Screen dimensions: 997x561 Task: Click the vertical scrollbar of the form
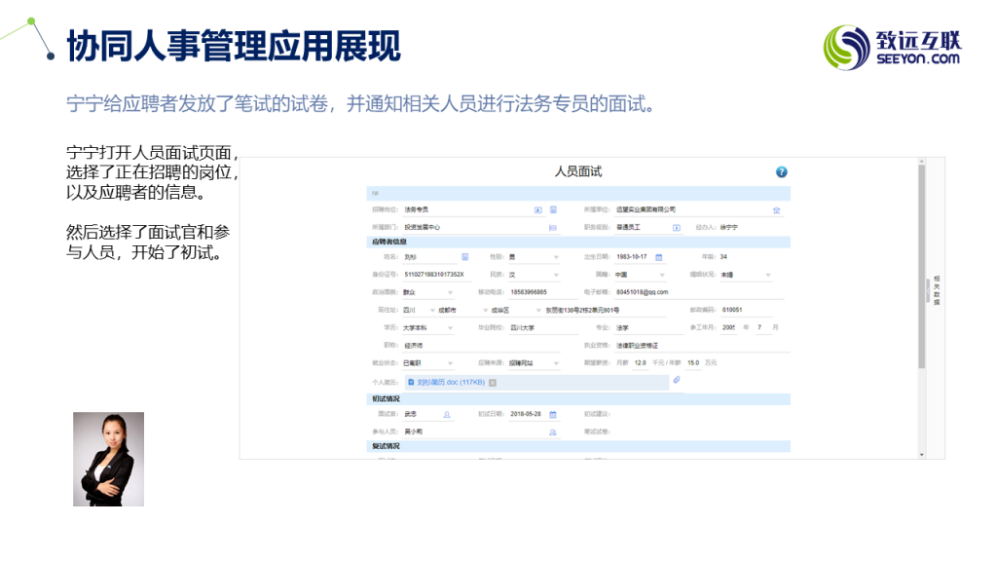pyautogui.click(x=921, y=292)
